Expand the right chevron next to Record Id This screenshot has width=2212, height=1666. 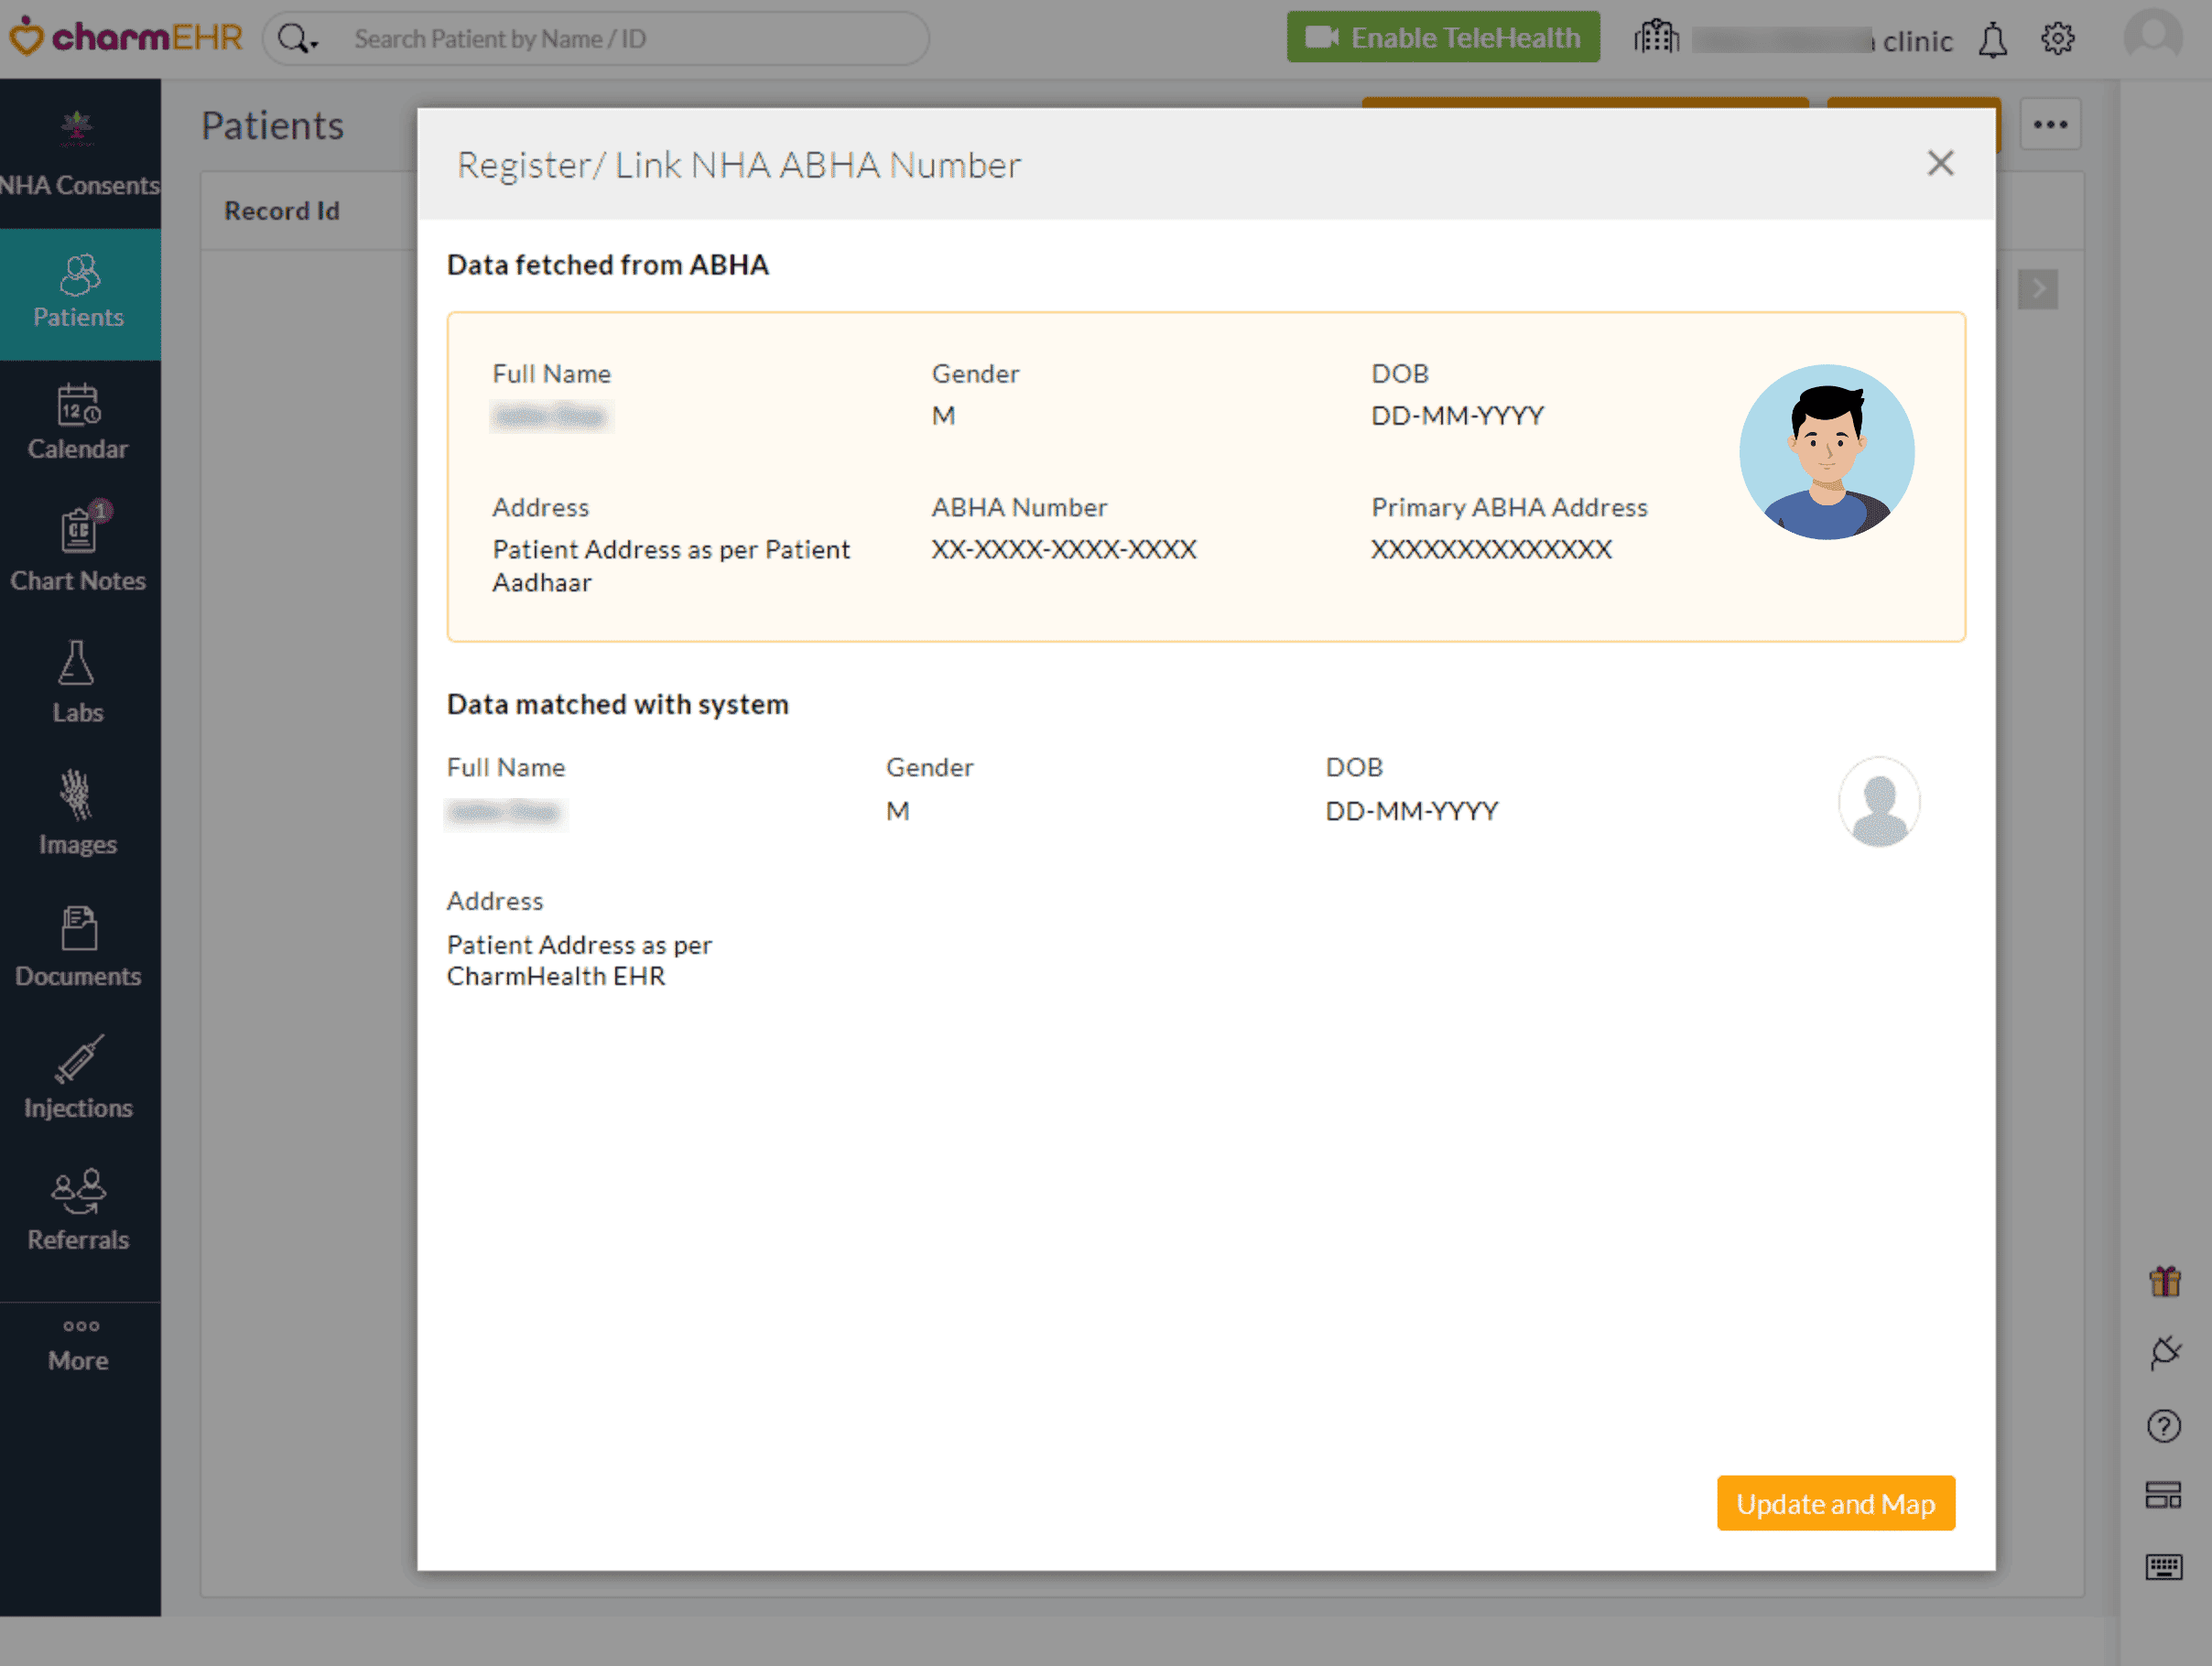(x=2038, y=289)
